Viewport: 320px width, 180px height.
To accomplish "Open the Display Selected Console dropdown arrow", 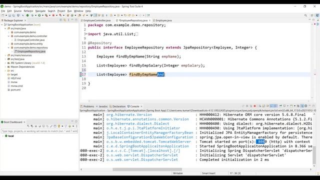I will tap(287, 106).
